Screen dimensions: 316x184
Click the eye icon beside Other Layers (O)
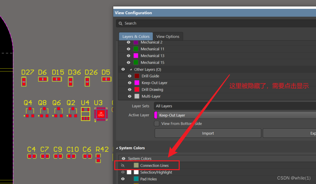click(x=123, y=69)
